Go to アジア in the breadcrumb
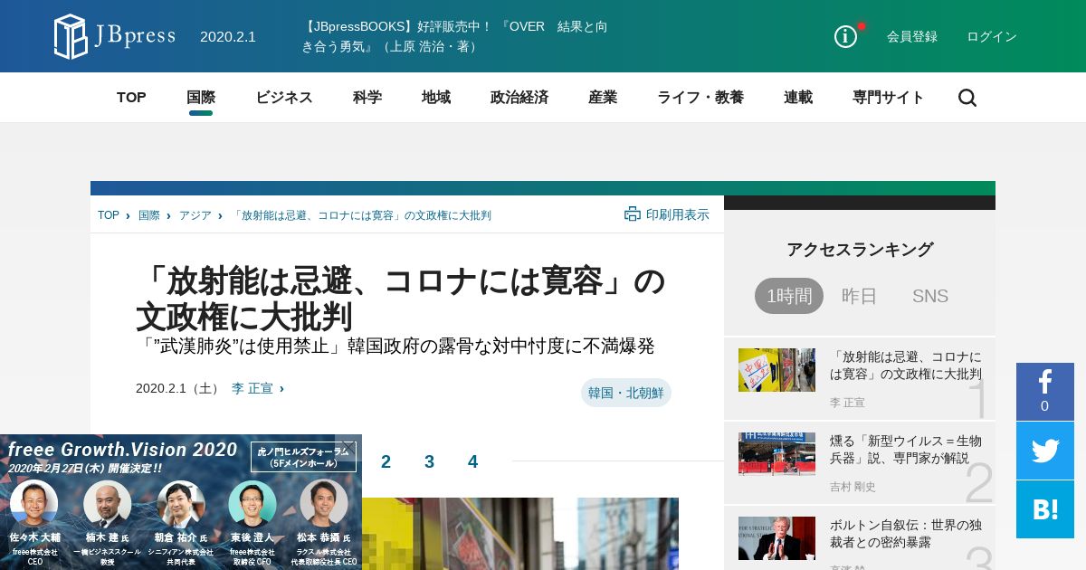1086x570 pixels. (x=195, y=215)
